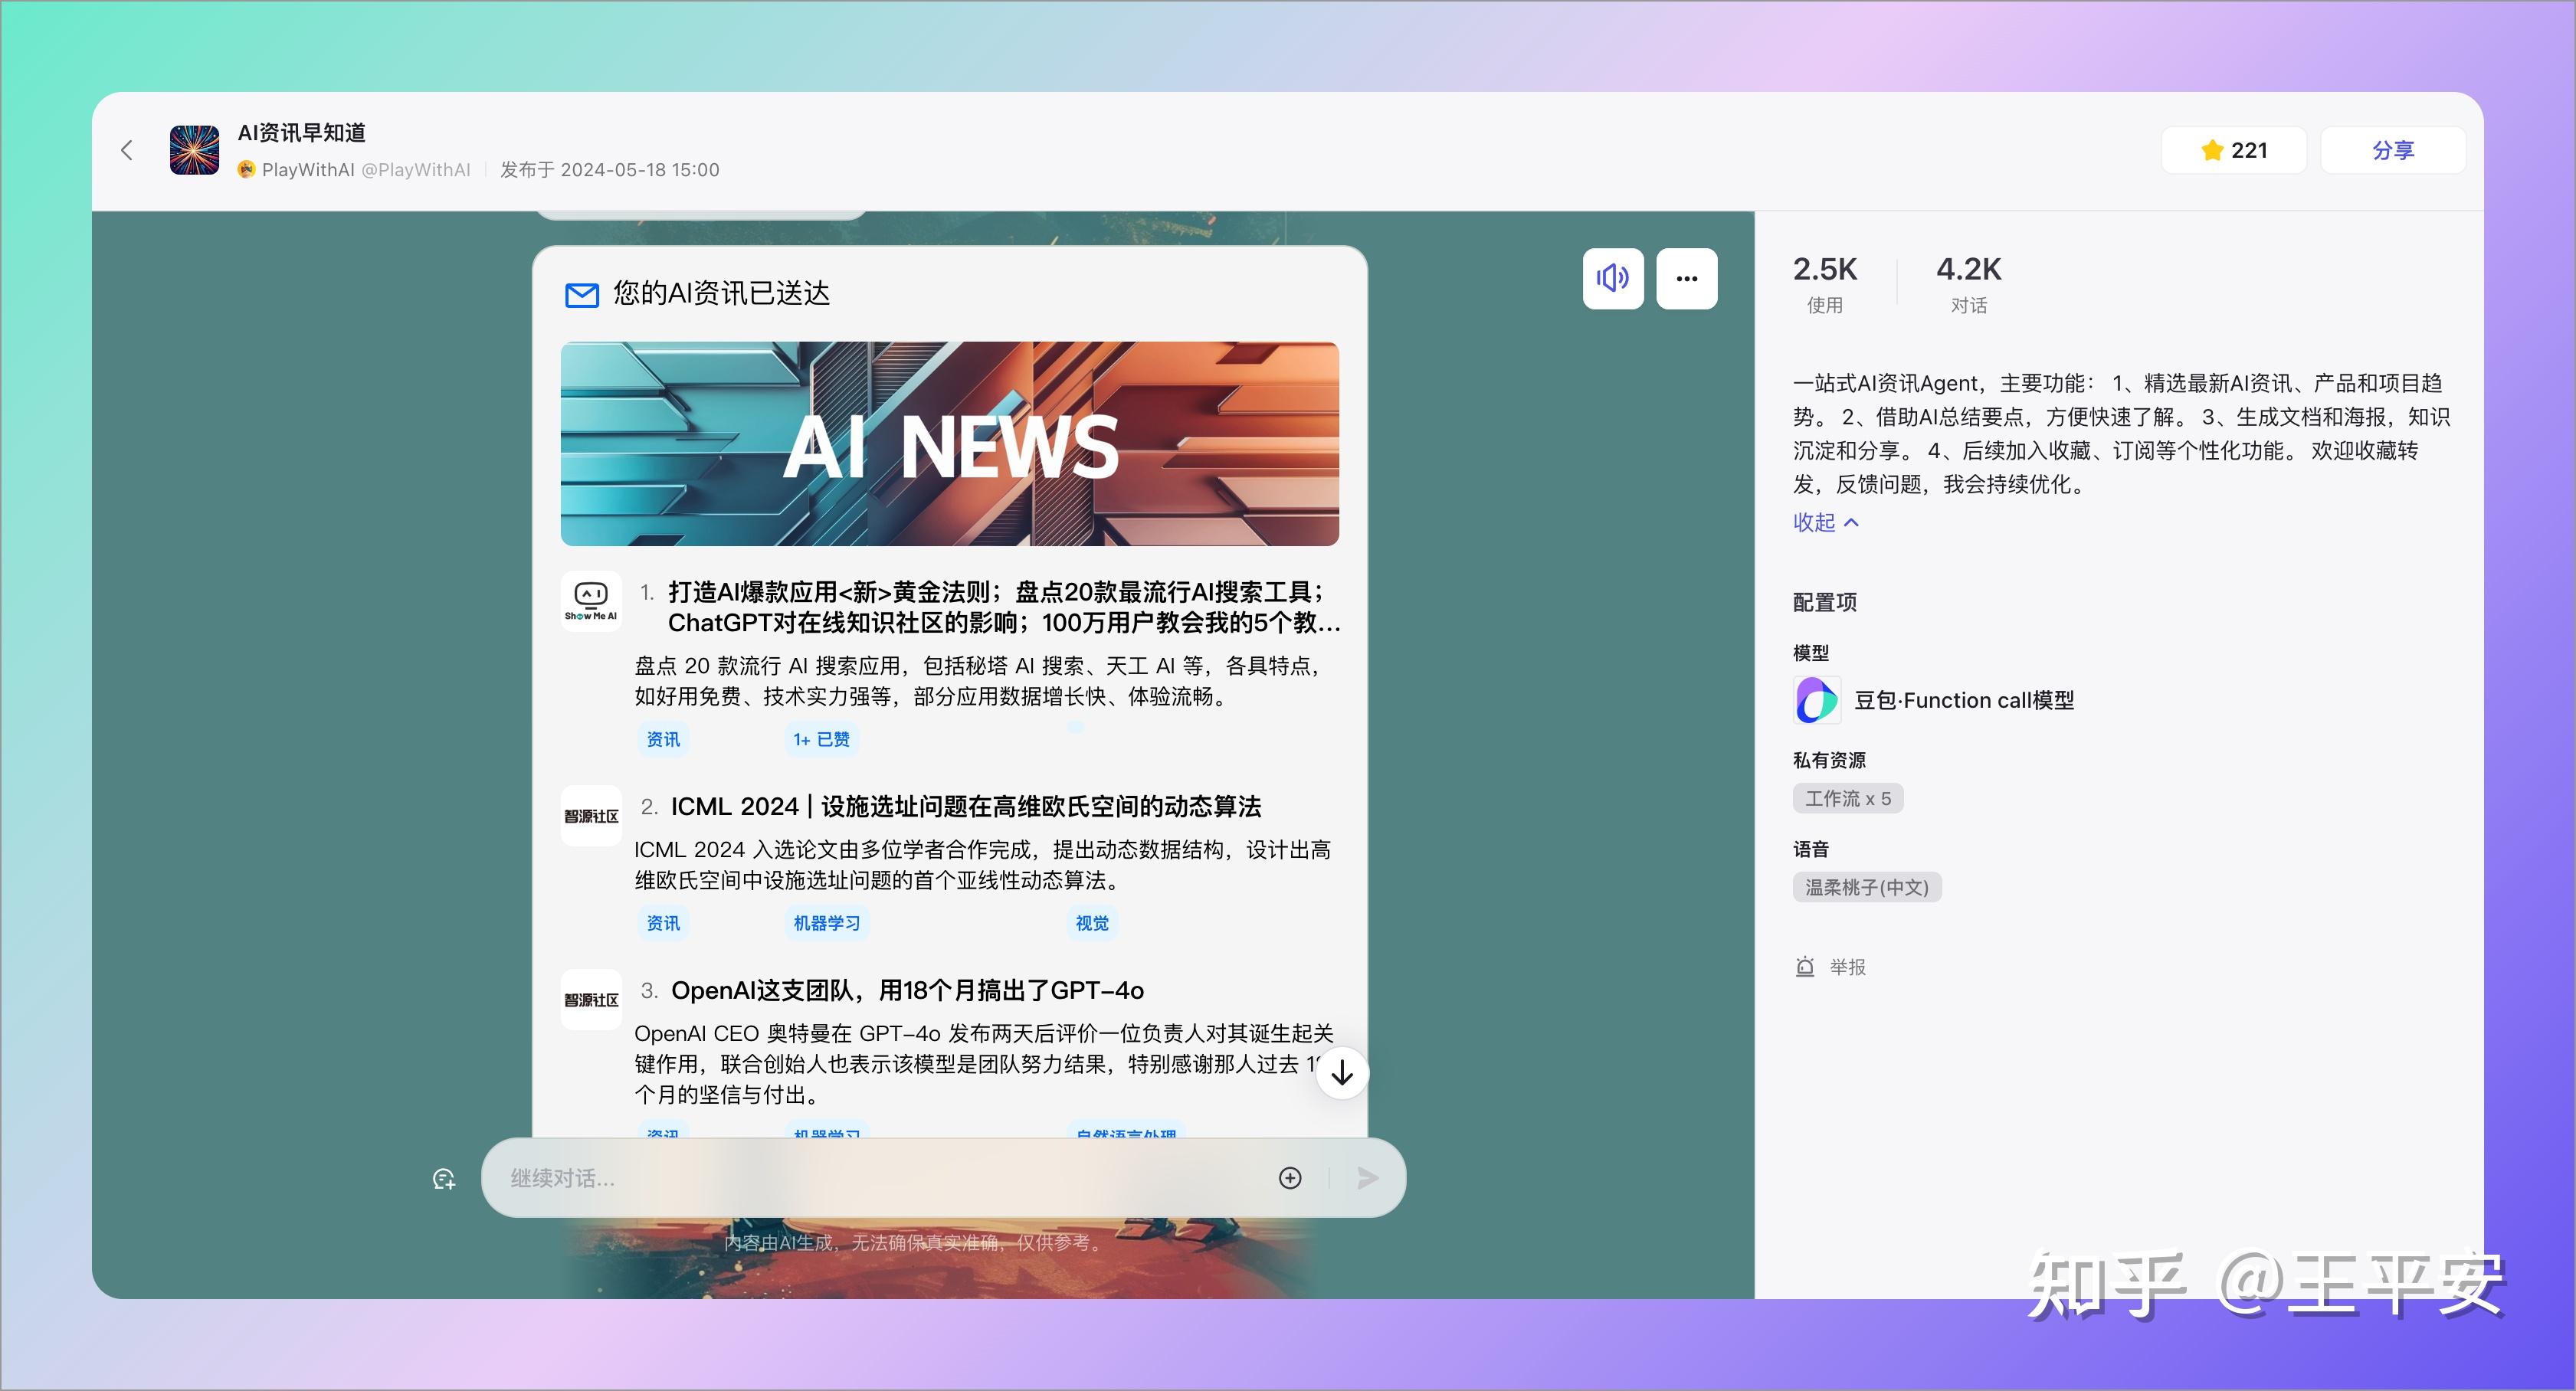The image size is (2576, 1391).
Task: Click the 视觉 tag
Action: [1092, 923]
